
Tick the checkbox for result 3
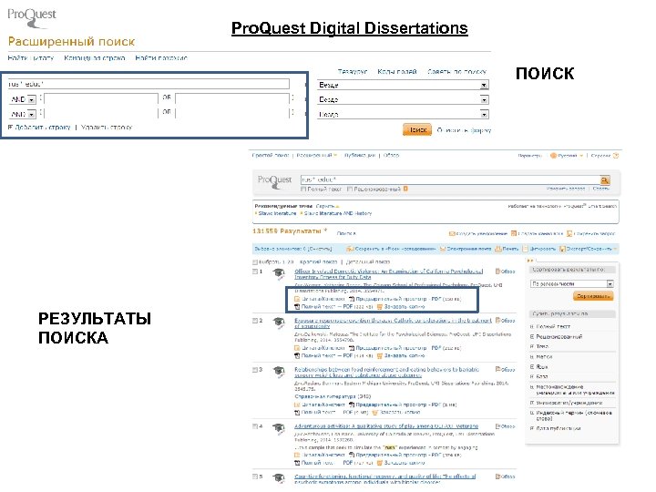click(x=255, y=369)
